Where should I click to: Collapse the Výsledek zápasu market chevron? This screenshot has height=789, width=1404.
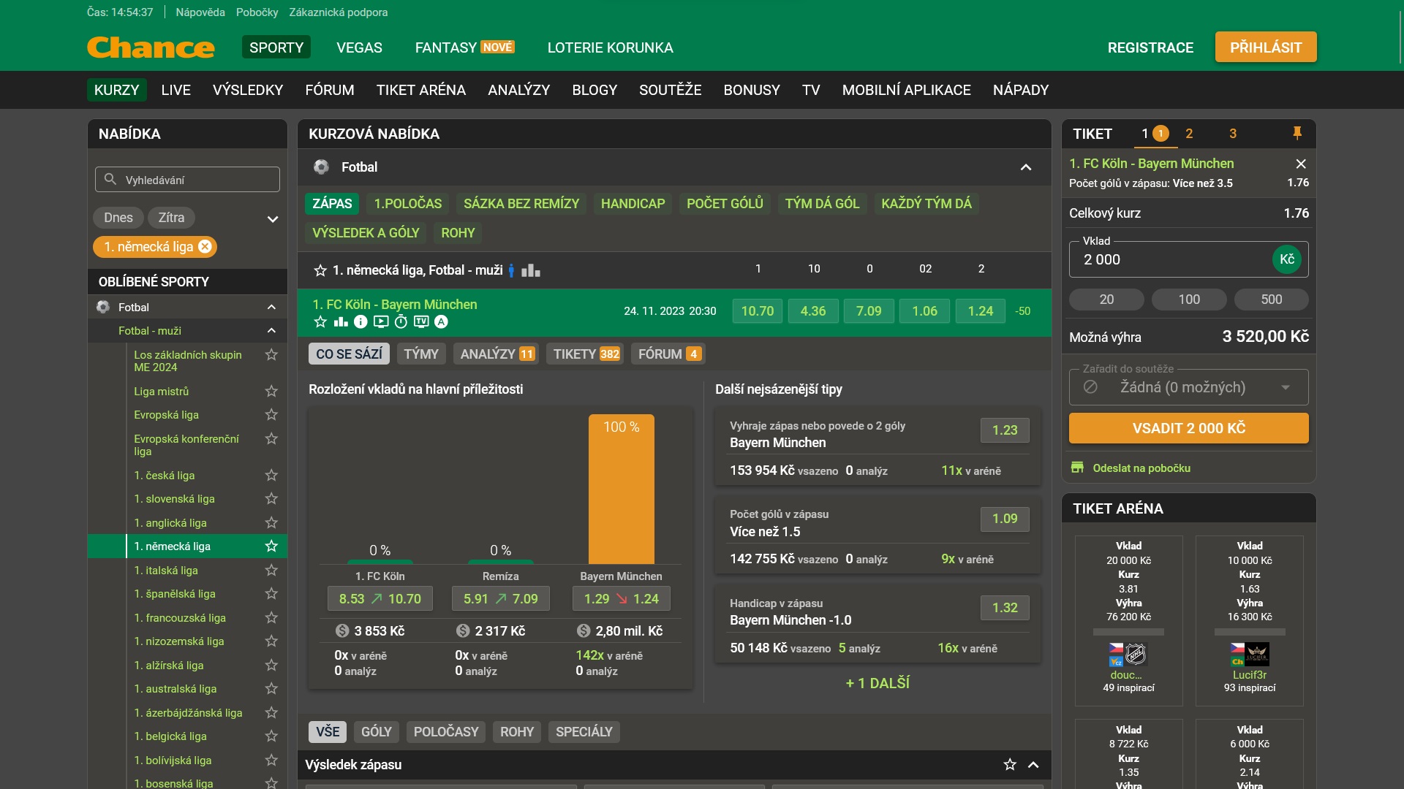(x=1033, y=765)
